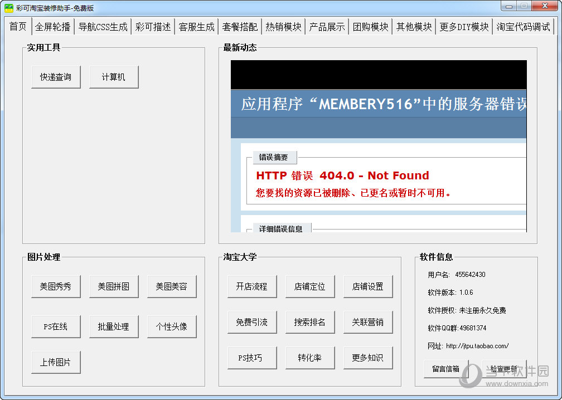This screenshot has width=562, height=400.
Task: Click the 软件QQ群 49681374 text
Action: click(457, 328)
